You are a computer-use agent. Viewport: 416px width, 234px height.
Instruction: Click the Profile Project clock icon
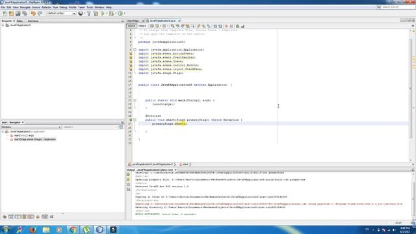(x=120, y=13)
